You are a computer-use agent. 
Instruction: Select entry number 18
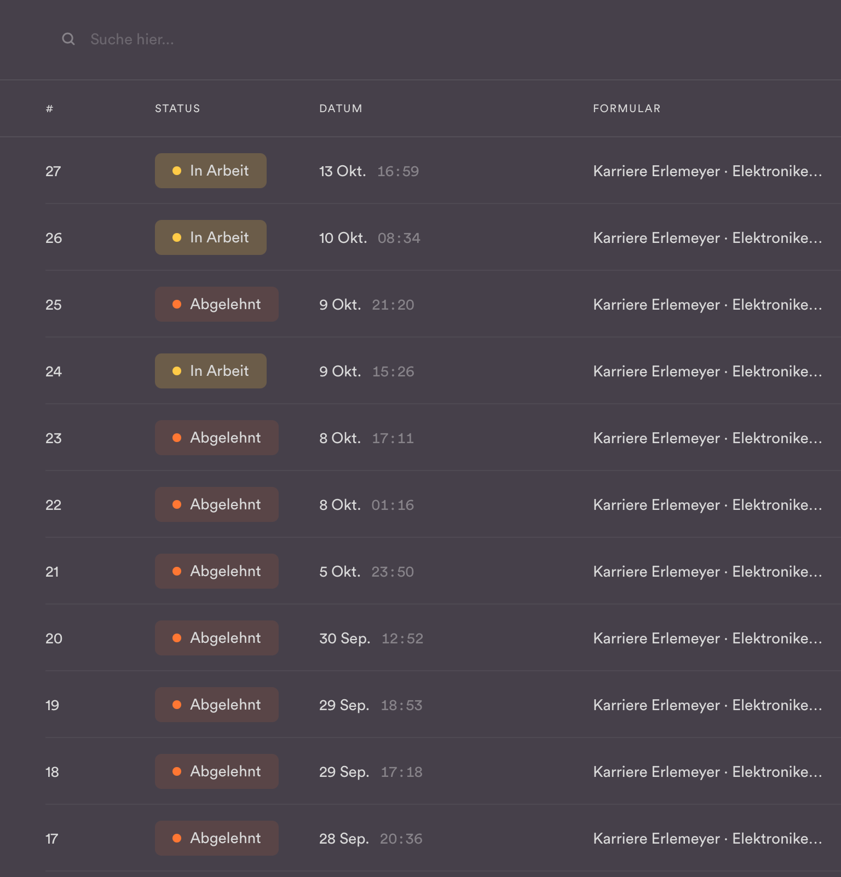[x=52, y=772]
